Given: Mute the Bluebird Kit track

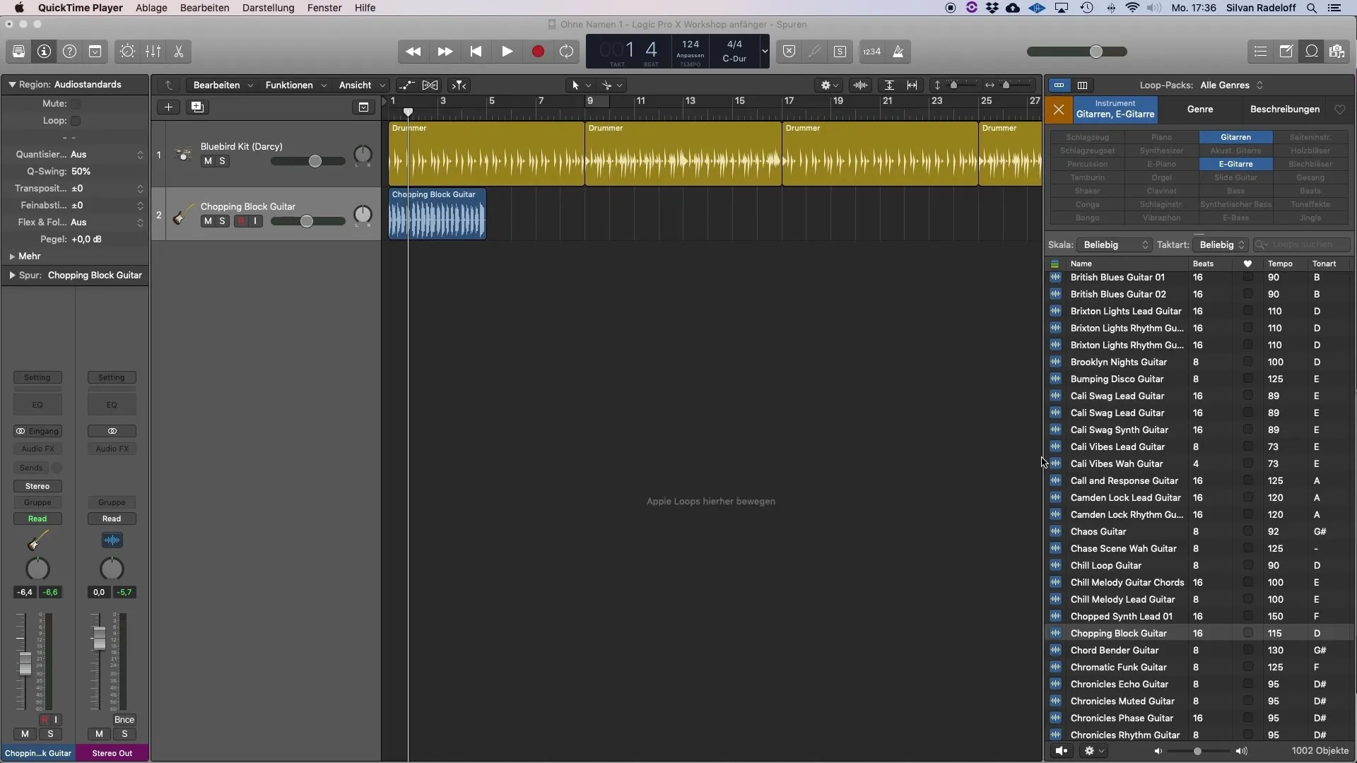Looking at the screenshot, I should pyautogui.click(x=208, y=161).
